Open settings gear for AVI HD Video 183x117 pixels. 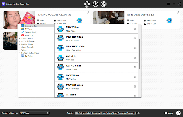tap(135, 67)
